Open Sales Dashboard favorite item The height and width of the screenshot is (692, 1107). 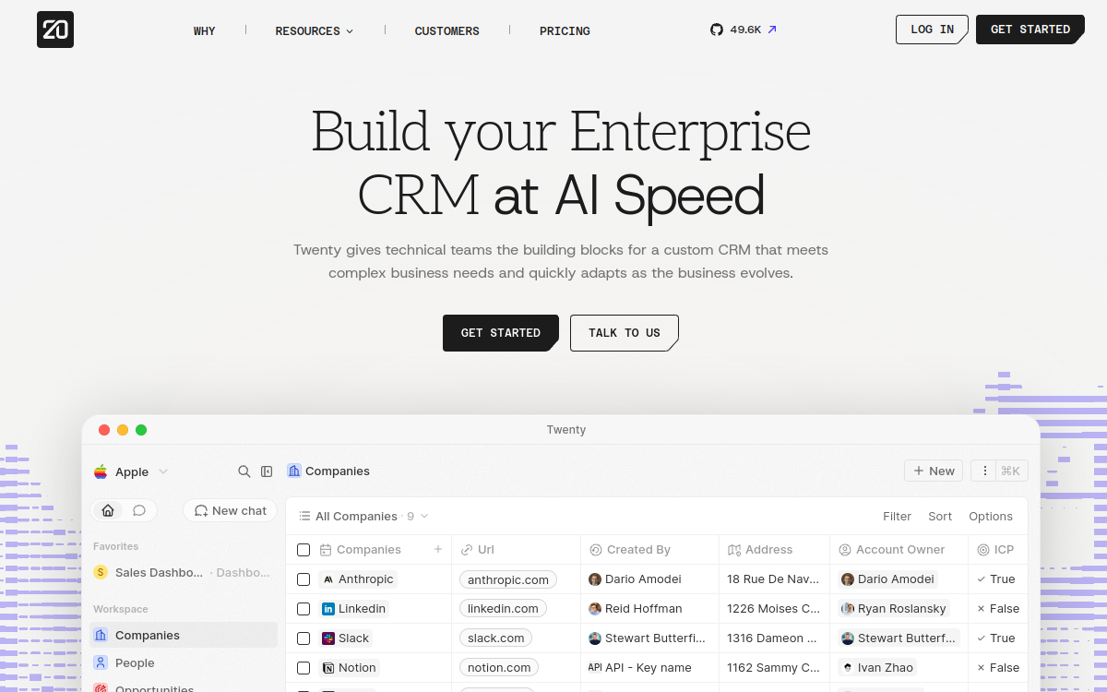point(184,572)
